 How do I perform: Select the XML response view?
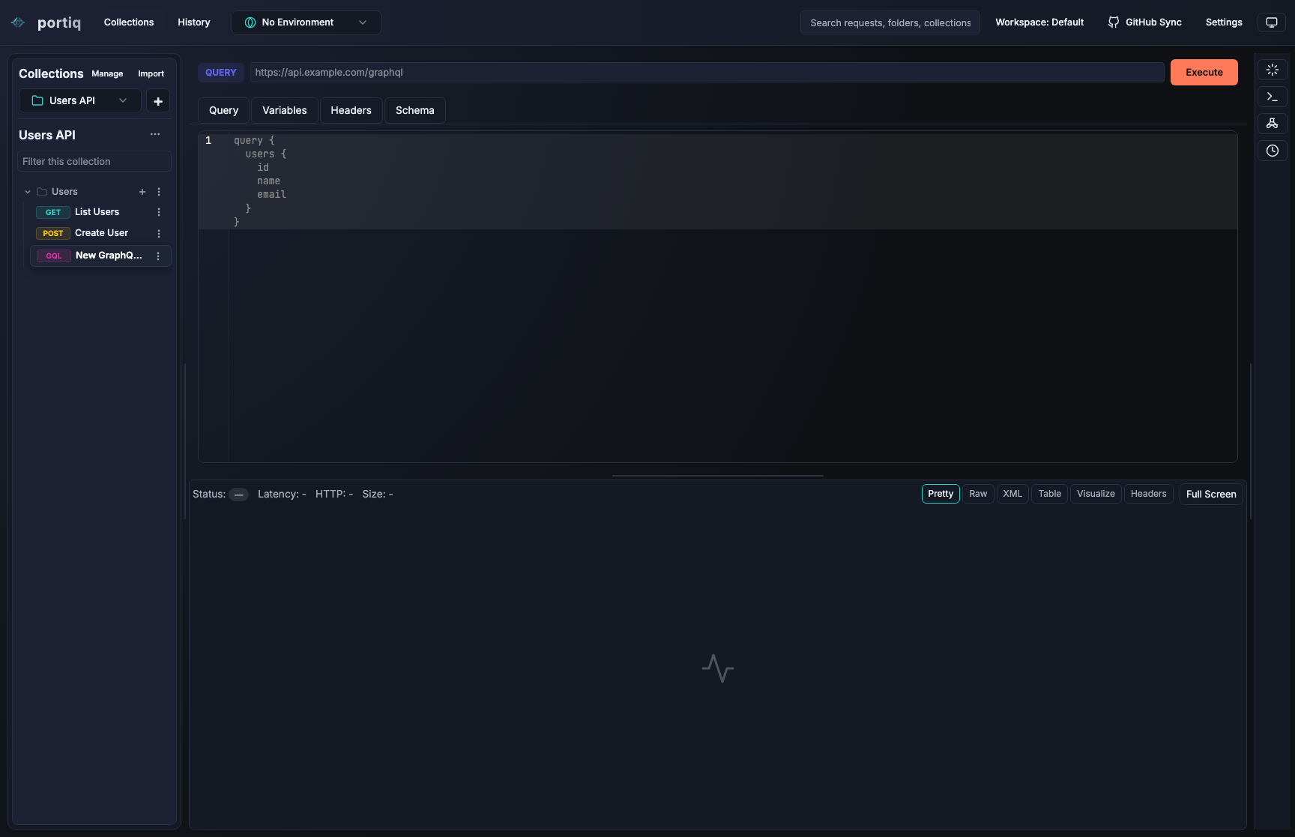(x=1012, y=494)
